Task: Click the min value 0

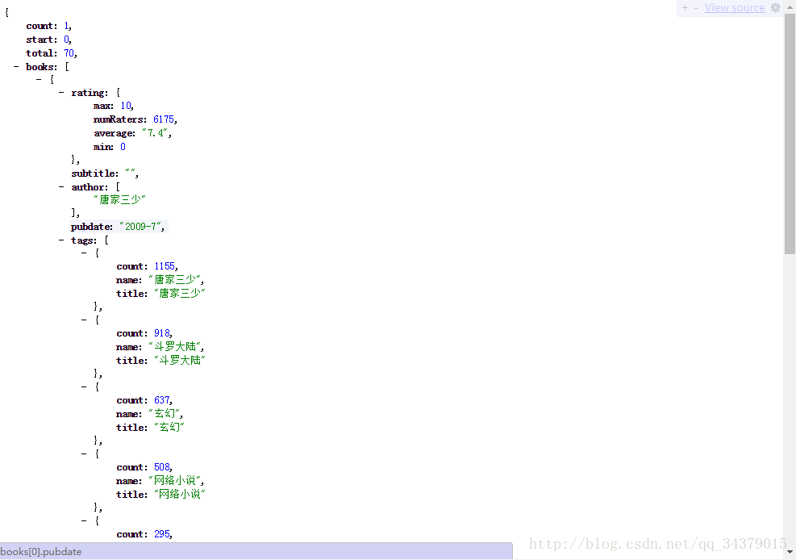Action: [123, 146]
